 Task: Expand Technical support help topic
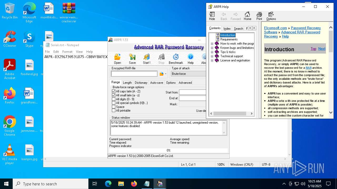point(212,56)
